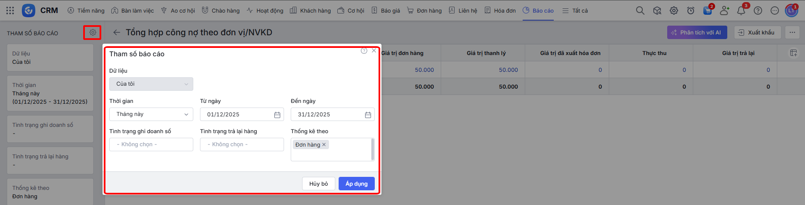This screenshot has height=205, width=805.
Task: Open the report parameters gear icon
Action: tap(92, 32)
